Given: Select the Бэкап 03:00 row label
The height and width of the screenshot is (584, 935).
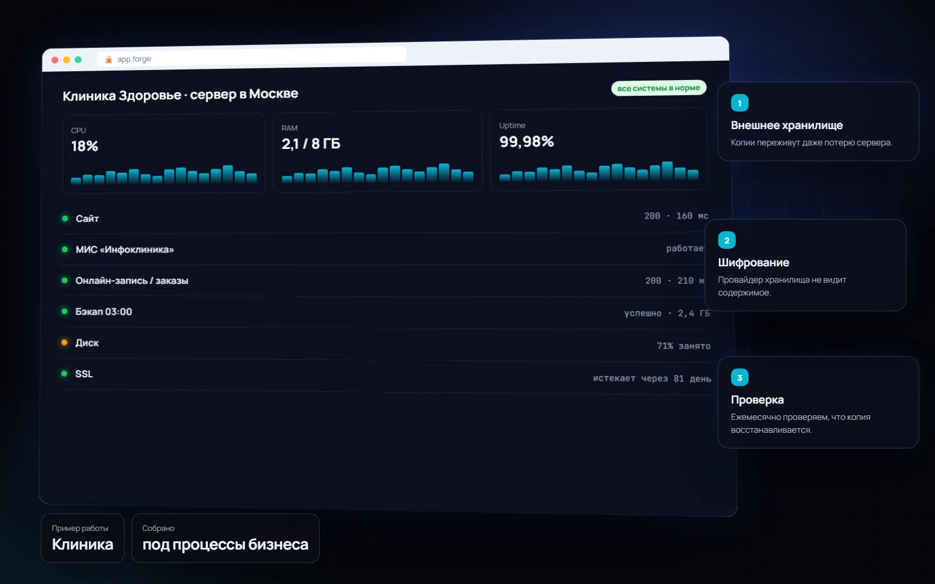Looking at the screenshot, I should click(x=103, y=311).
